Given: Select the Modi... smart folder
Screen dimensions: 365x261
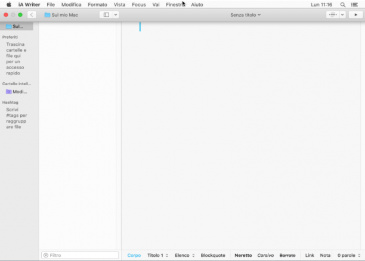Looking at the screenshot, I should click(x=16, y=92).
